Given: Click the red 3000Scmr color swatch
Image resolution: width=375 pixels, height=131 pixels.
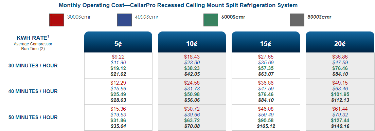Looking at the screenshot, I should [x=56, y=20].
